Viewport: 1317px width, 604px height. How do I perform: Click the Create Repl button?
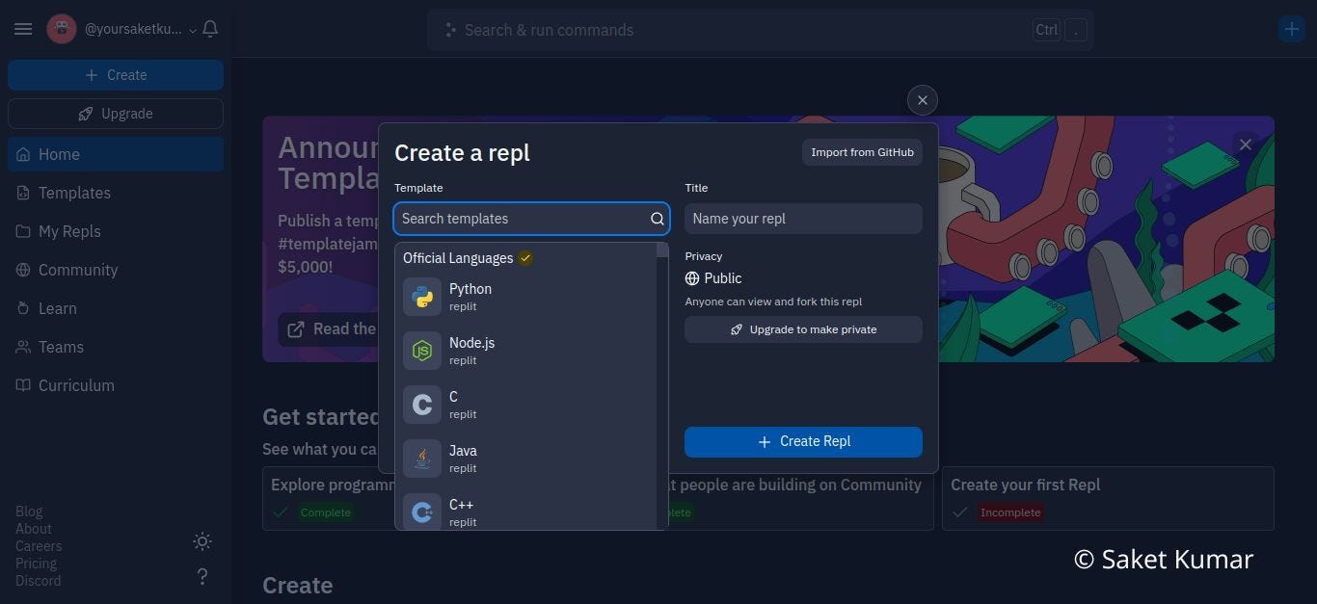[x=803, y=441]
